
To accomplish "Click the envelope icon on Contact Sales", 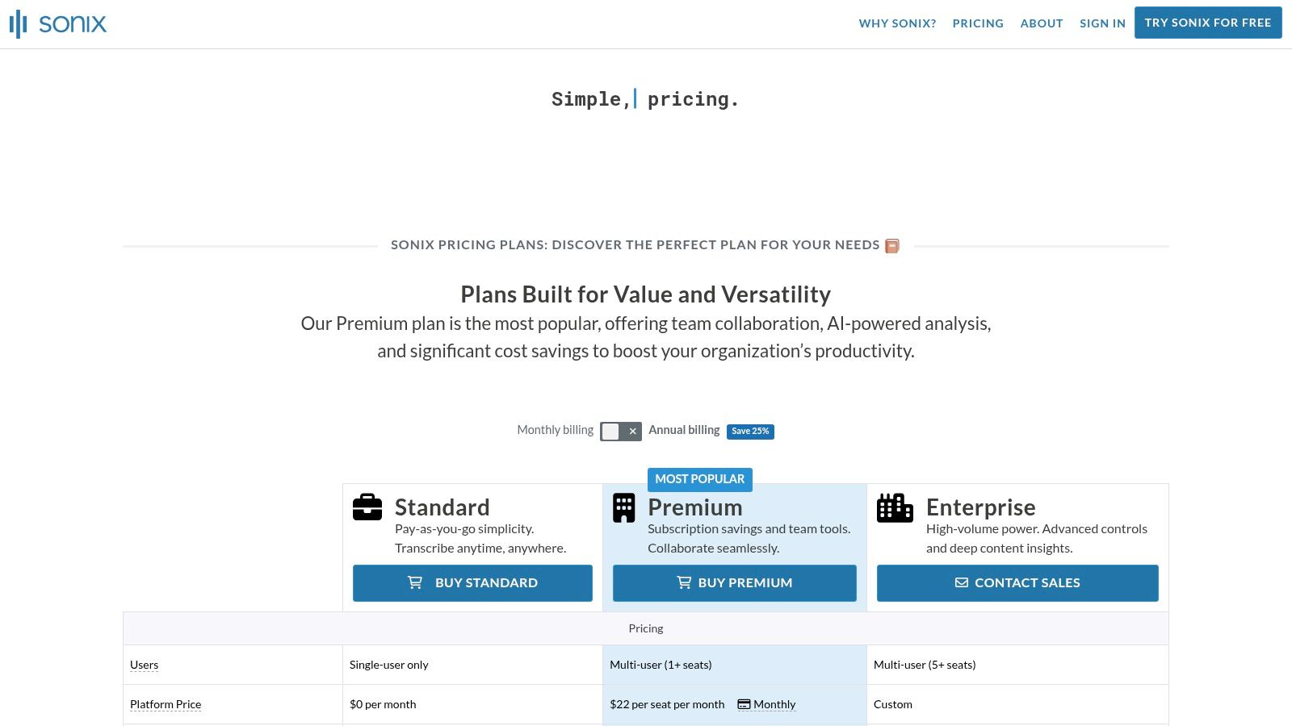I will point(962,582).
